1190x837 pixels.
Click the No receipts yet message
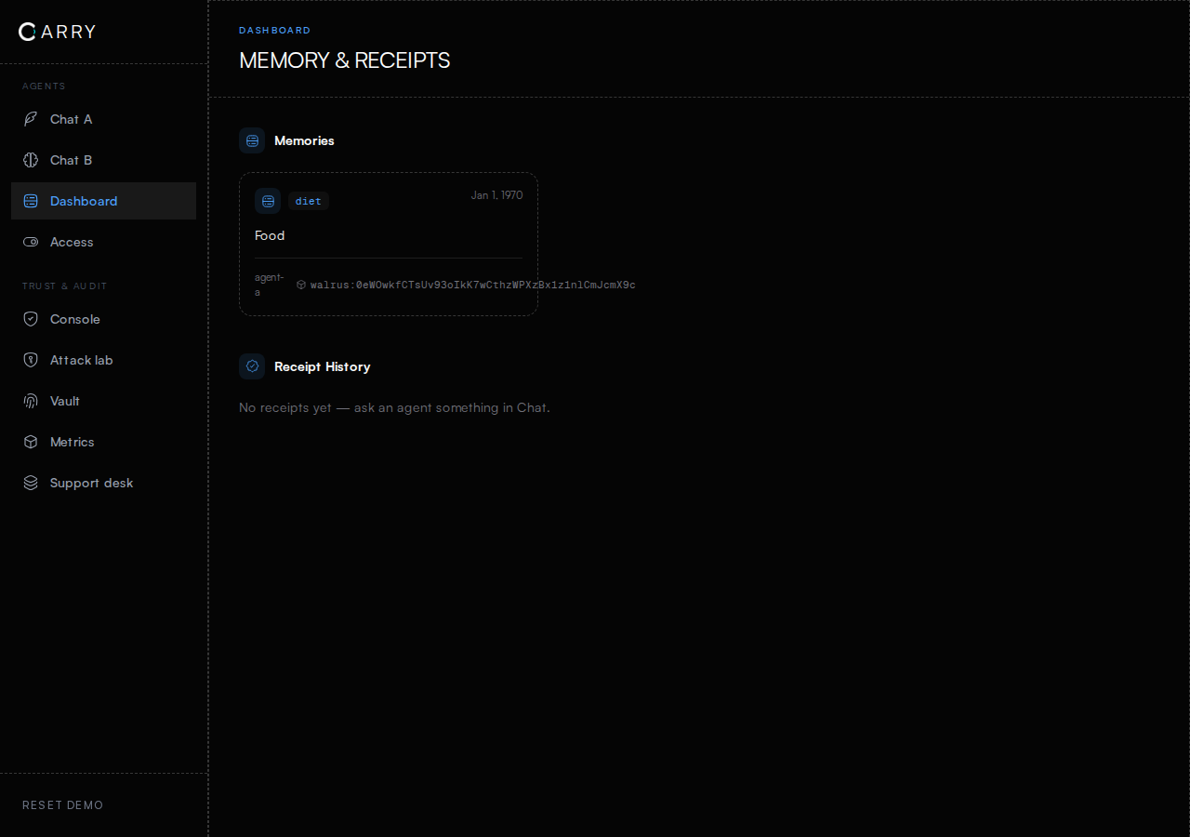pos(394,407)
